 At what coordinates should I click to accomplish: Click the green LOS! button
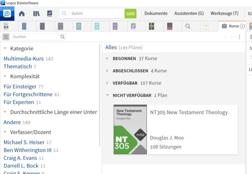coord(131,13)
